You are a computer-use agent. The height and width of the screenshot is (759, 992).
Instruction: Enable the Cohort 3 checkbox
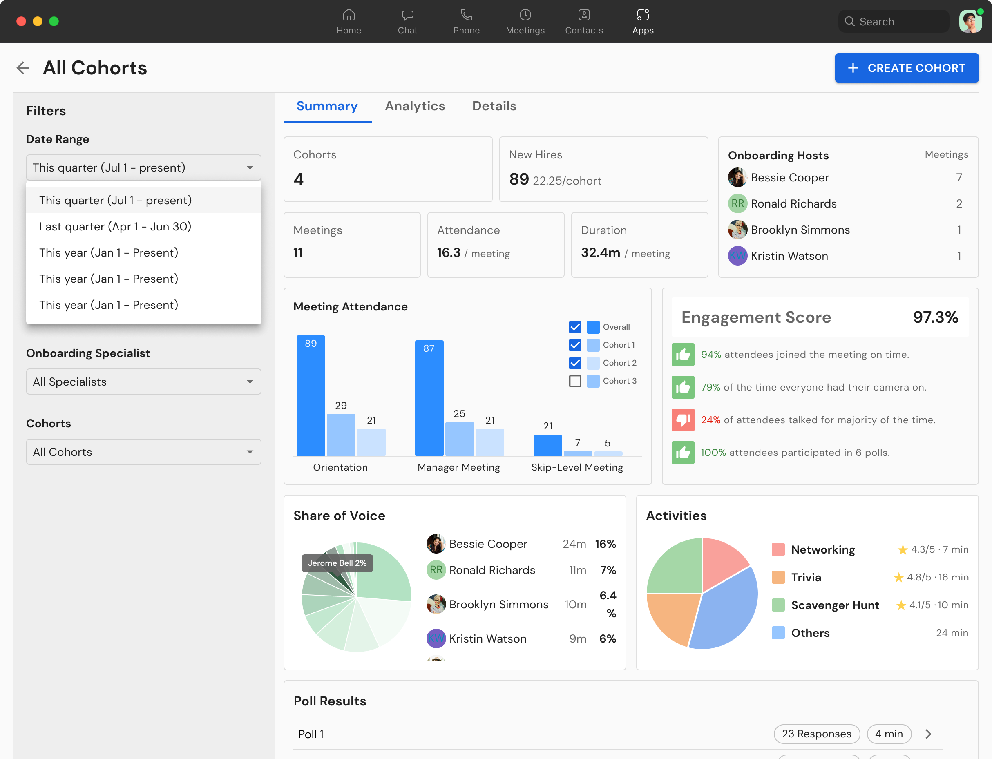pyautogui.click(x=574, y=381)
